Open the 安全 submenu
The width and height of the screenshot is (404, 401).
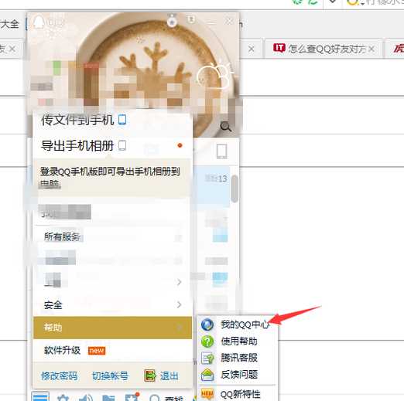[112, 305]
